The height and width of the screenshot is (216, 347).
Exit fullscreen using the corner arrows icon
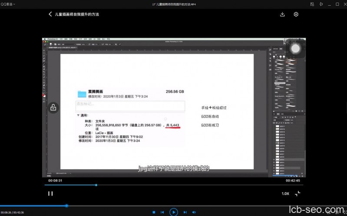pyautogui.click(x=298, y=193)
